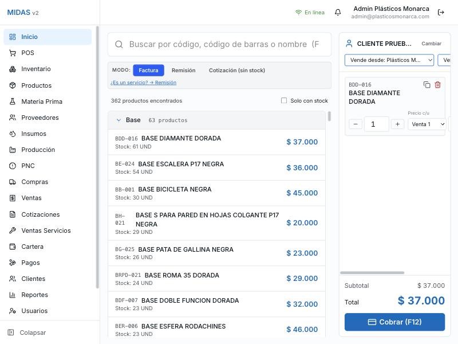This screenshot has width=458, height=344.
Task: Click the client person icon
Action: click(349, 44)
